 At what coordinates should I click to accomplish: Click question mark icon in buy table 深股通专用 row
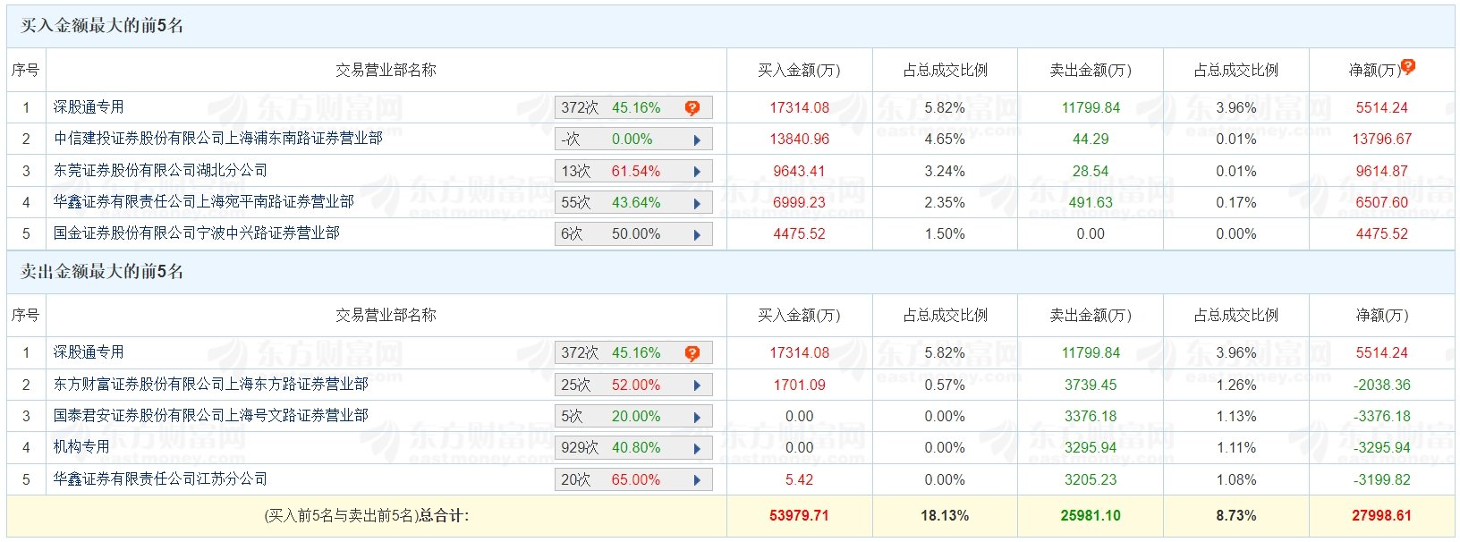692,108
